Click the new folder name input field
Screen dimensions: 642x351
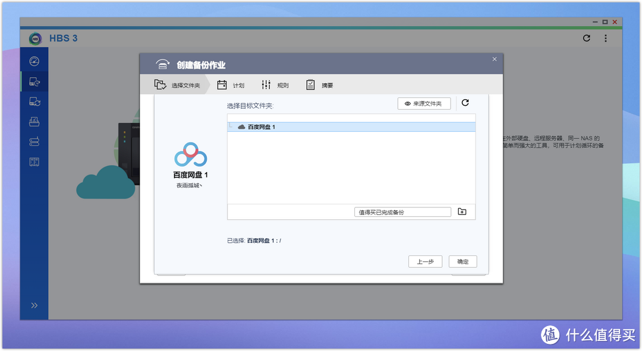pyautogui.click(x=402, y=212)
